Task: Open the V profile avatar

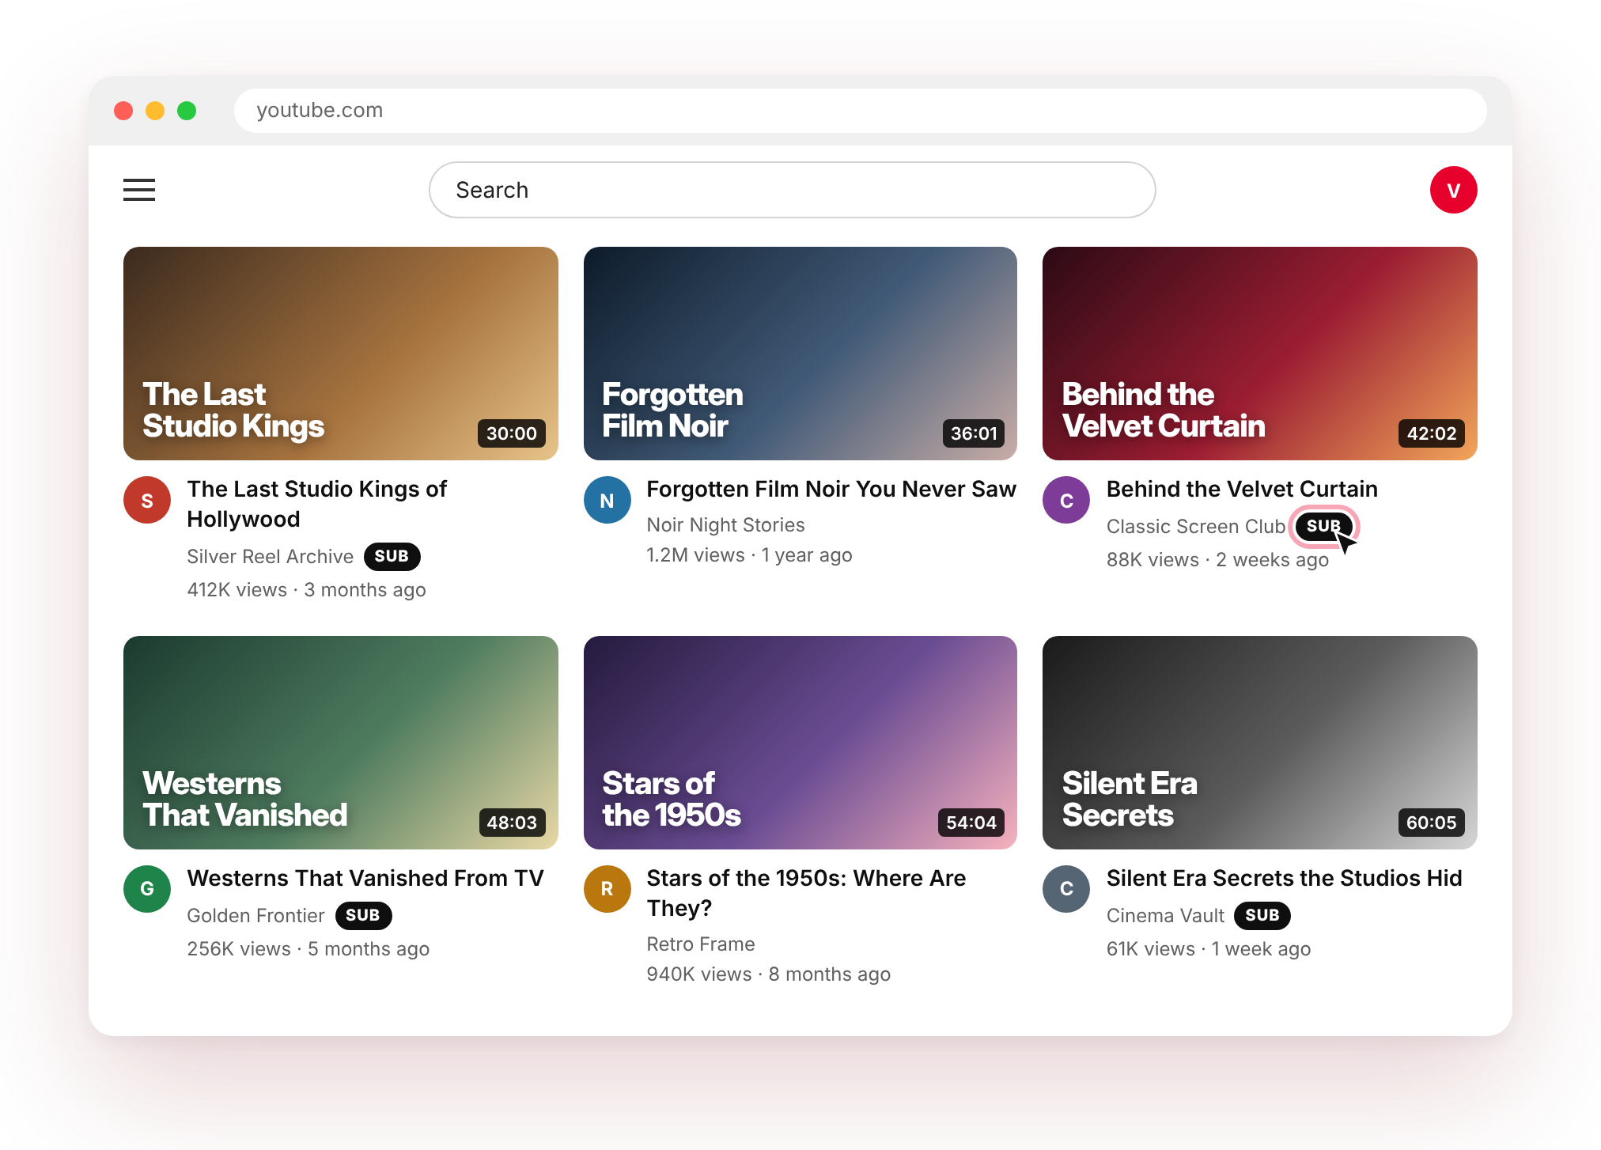Action: click(x=1453, y=190)
